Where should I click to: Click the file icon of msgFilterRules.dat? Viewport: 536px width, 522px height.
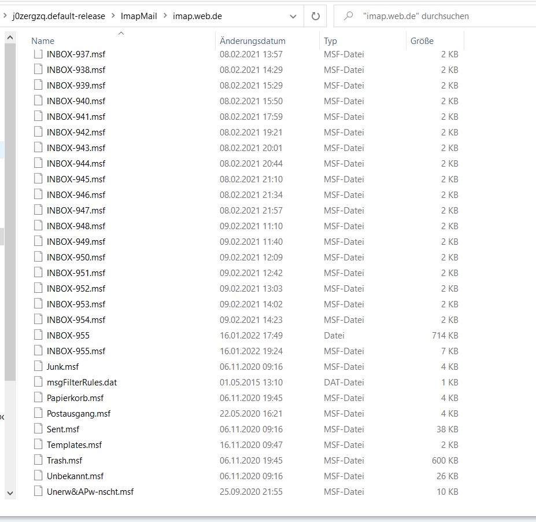point(38,382)
